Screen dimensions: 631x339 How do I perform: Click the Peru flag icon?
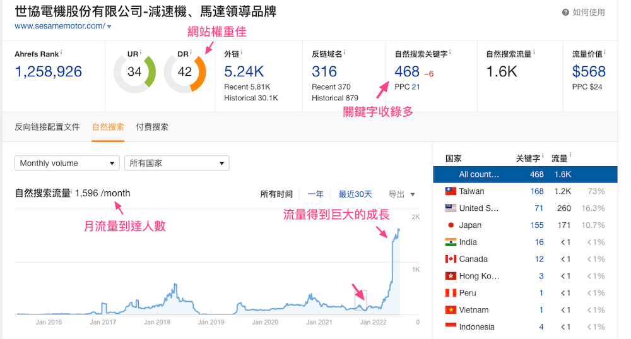tap(451, 293)
